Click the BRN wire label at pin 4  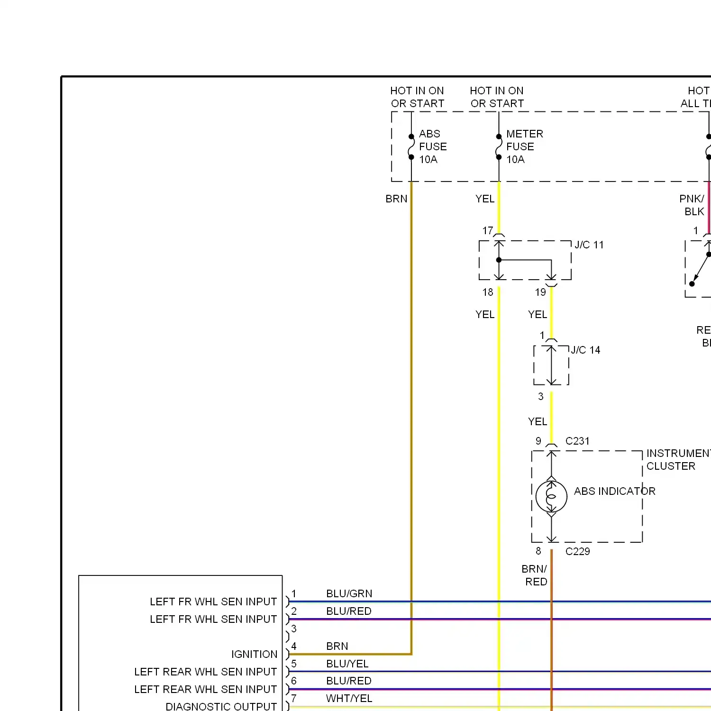[337, 646]
